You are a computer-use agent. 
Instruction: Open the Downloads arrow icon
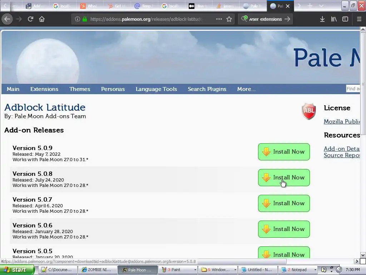tap(322, 19)
